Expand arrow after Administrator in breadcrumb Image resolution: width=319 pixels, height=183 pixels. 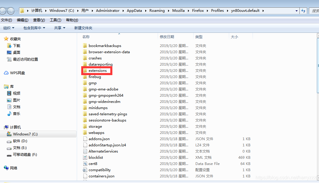(x=123, y=11)
